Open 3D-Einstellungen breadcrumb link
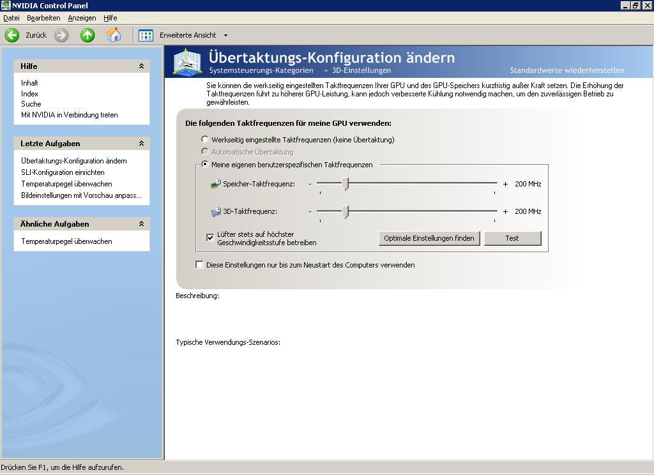 (361, 70)
